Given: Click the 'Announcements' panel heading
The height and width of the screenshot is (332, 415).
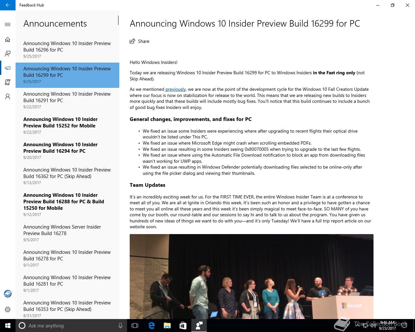Looking at the screenshot, I should (x=55, y=23).
